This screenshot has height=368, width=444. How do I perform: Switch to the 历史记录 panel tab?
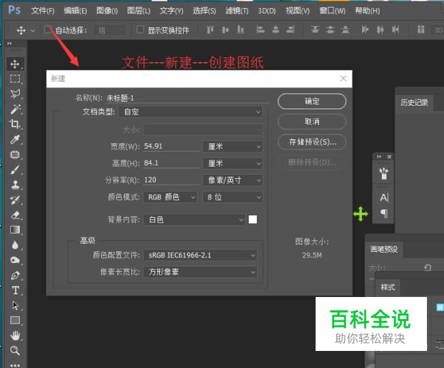(414, 102)
